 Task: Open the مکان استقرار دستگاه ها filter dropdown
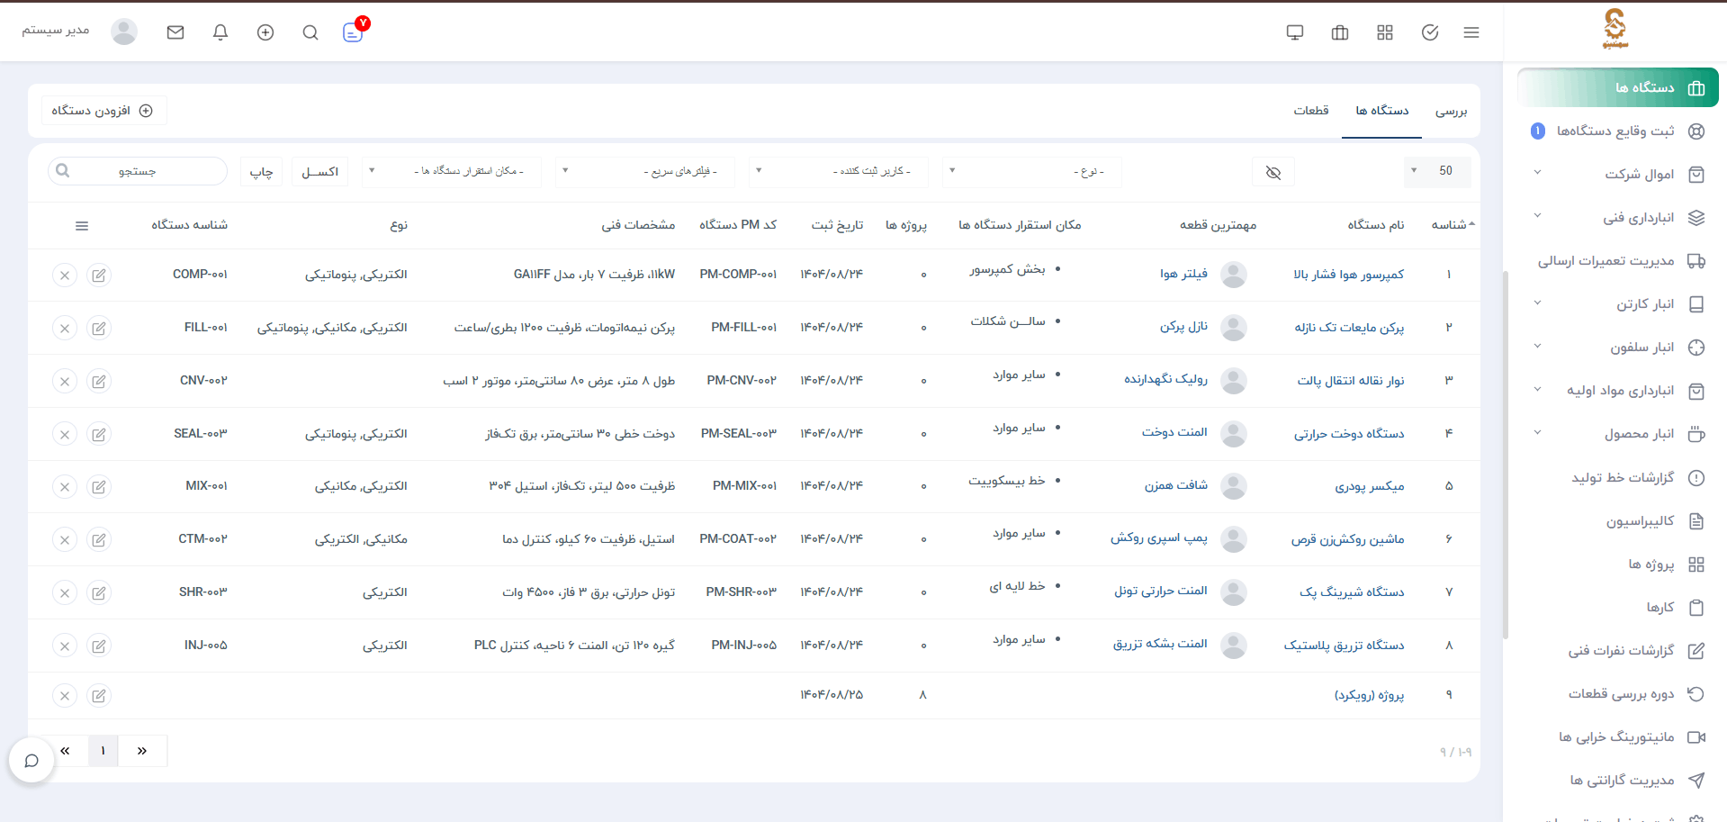(x=452, y=171)
